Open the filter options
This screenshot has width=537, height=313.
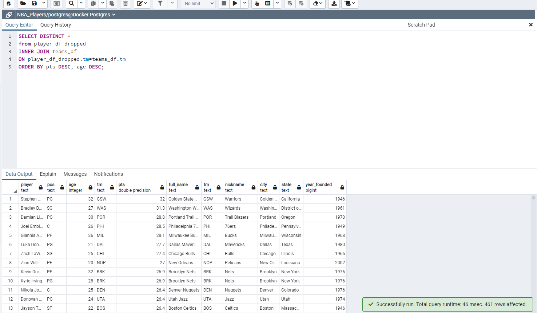(x=160, y=4)
